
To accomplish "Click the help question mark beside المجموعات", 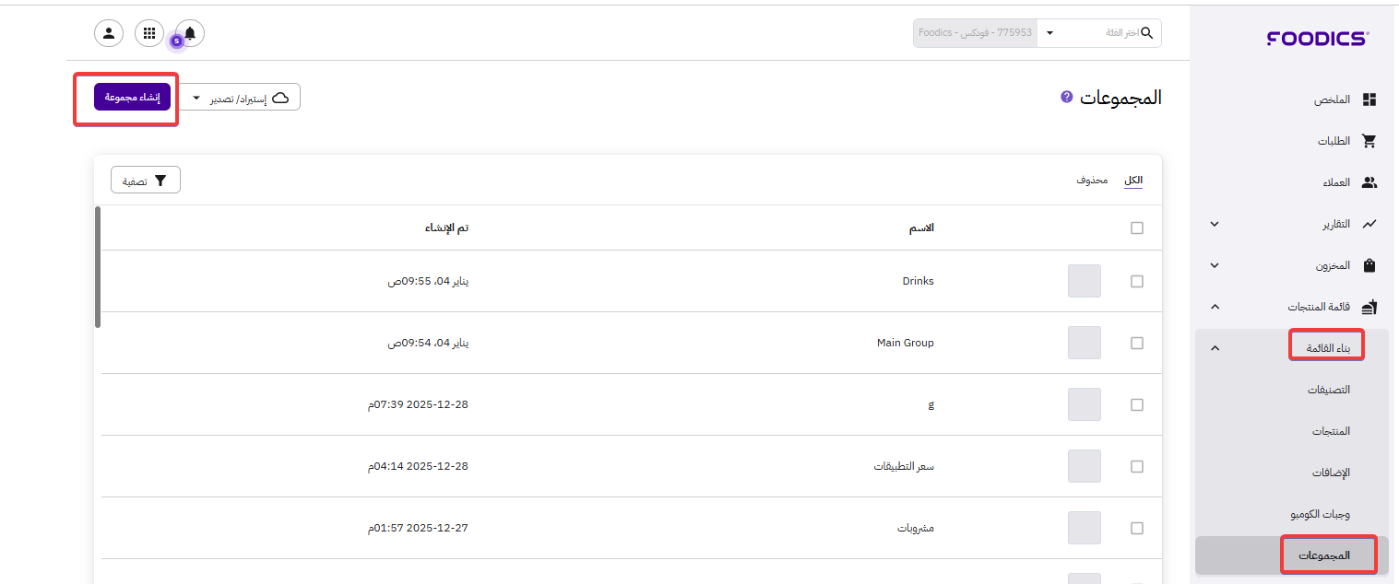I will pos(1067,96).
